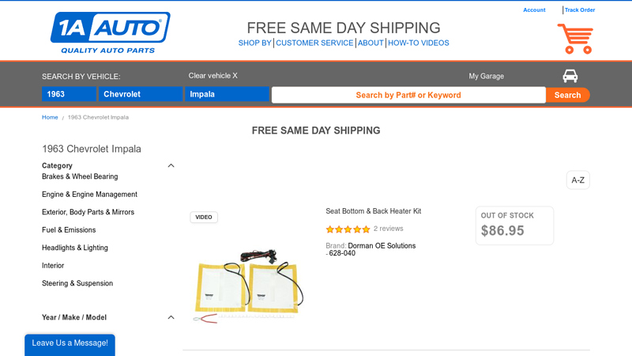Open the SHOP BY menu
Viewport: 632px width, 356px height.
(255, 43)
